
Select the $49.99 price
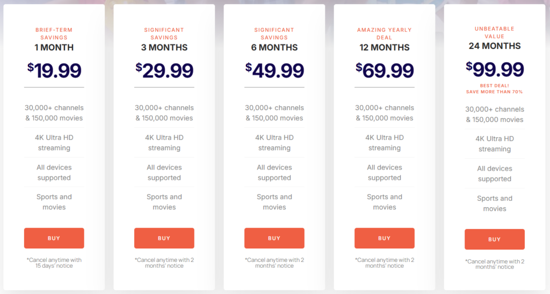tap(274, 70)
